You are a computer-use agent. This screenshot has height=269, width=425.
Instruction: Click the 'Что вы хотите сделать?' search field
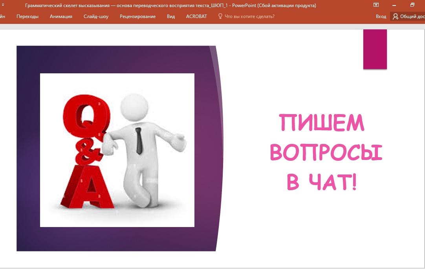point(249,16)
